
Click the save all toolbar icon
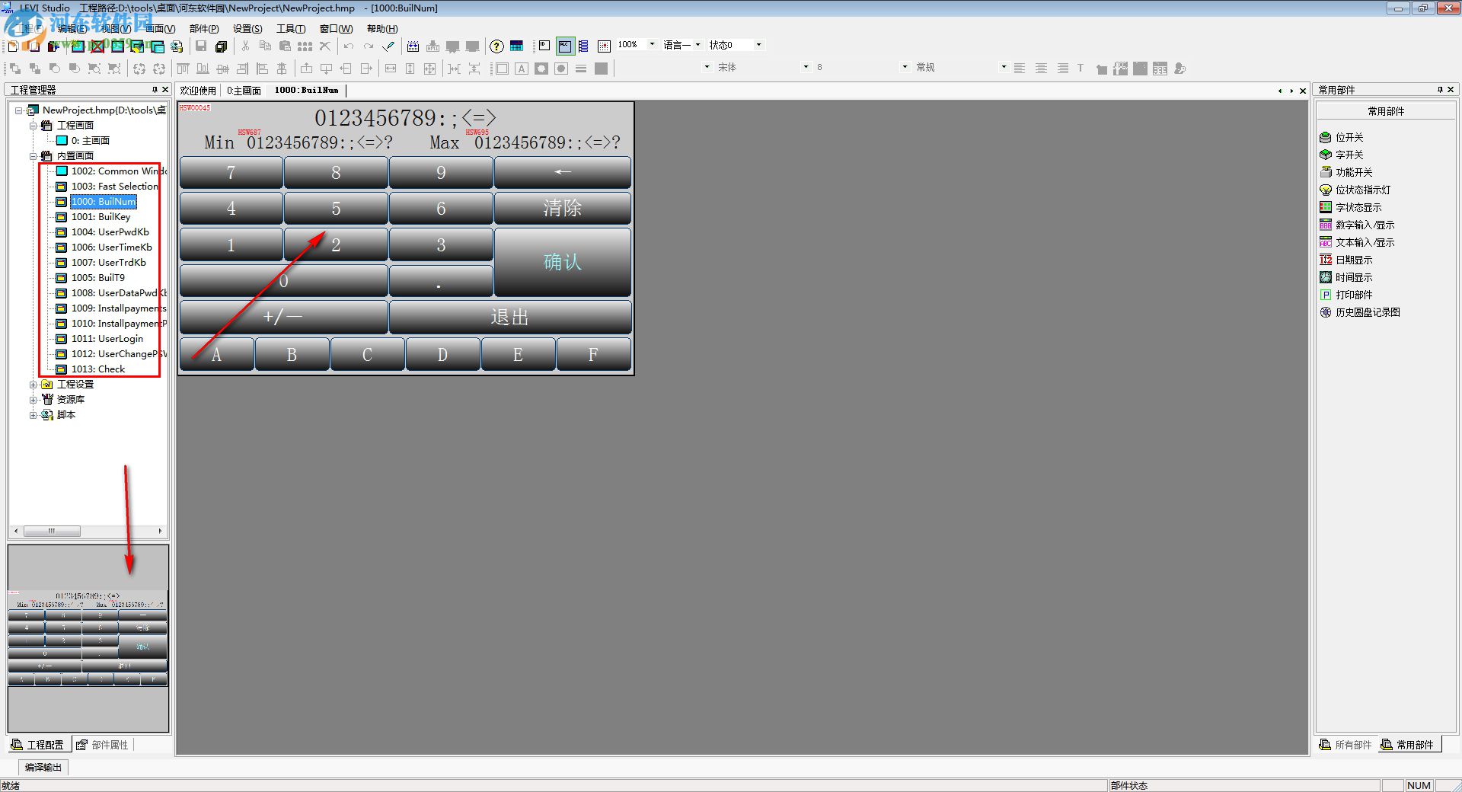pyautogui.click(x=221, y=46)
